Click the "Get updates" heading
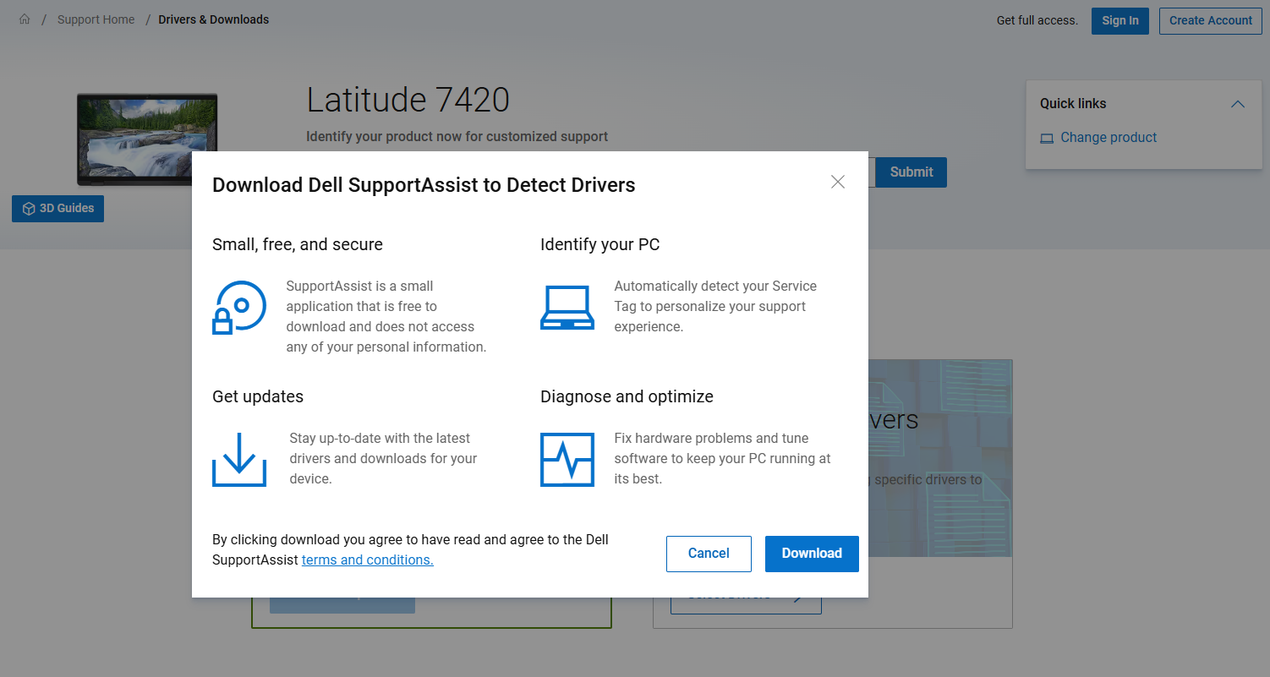This screenshot has height=677, width=1270. coord(258,396)
